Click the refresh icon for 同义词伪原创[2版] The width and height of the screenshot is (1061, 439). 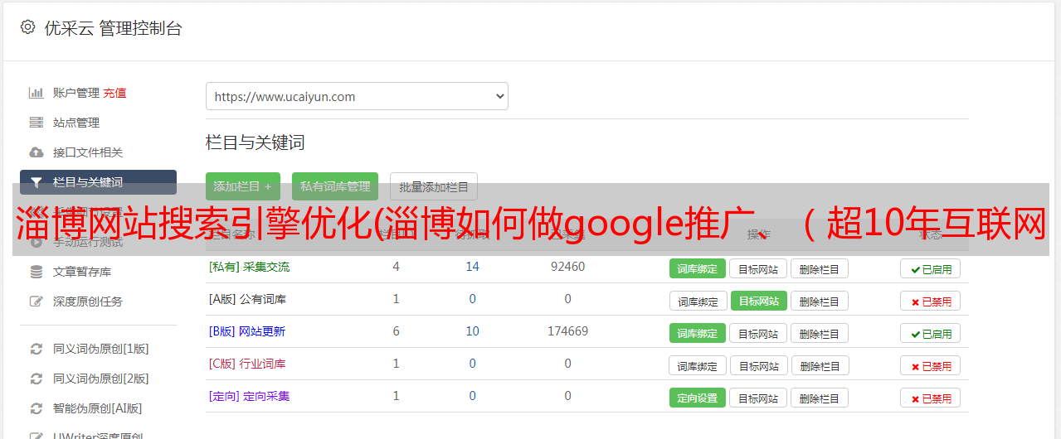coord(36,379)
